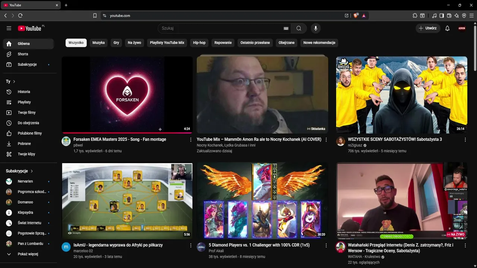This screenshot has height=268, width=477.
Task: Select the Muzyka filter chip
Action: [98, 43]
